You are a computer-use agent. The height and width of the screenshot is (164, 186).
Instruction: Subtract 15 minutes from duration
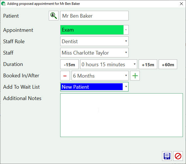coord(69,65)
